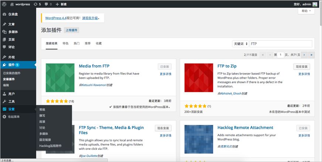
Task: Jump to last results page arrow
Action: (x=311, y=55)
